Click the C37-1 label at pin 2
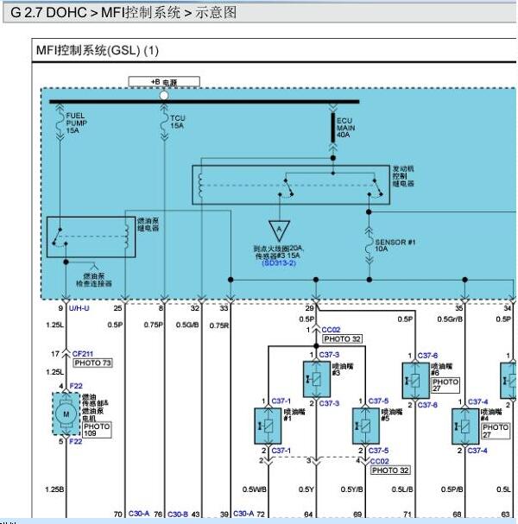The image size is (518, 524). coord(281,451)
